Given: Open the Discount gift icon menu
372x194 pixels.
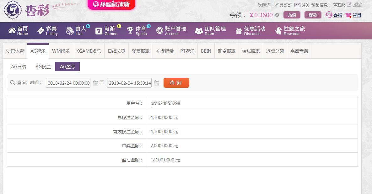Looking at the screenshot, I should click(239, 31).
